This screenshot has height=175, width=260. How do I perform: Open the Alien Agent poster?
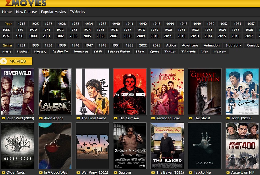tap(55, 92)
